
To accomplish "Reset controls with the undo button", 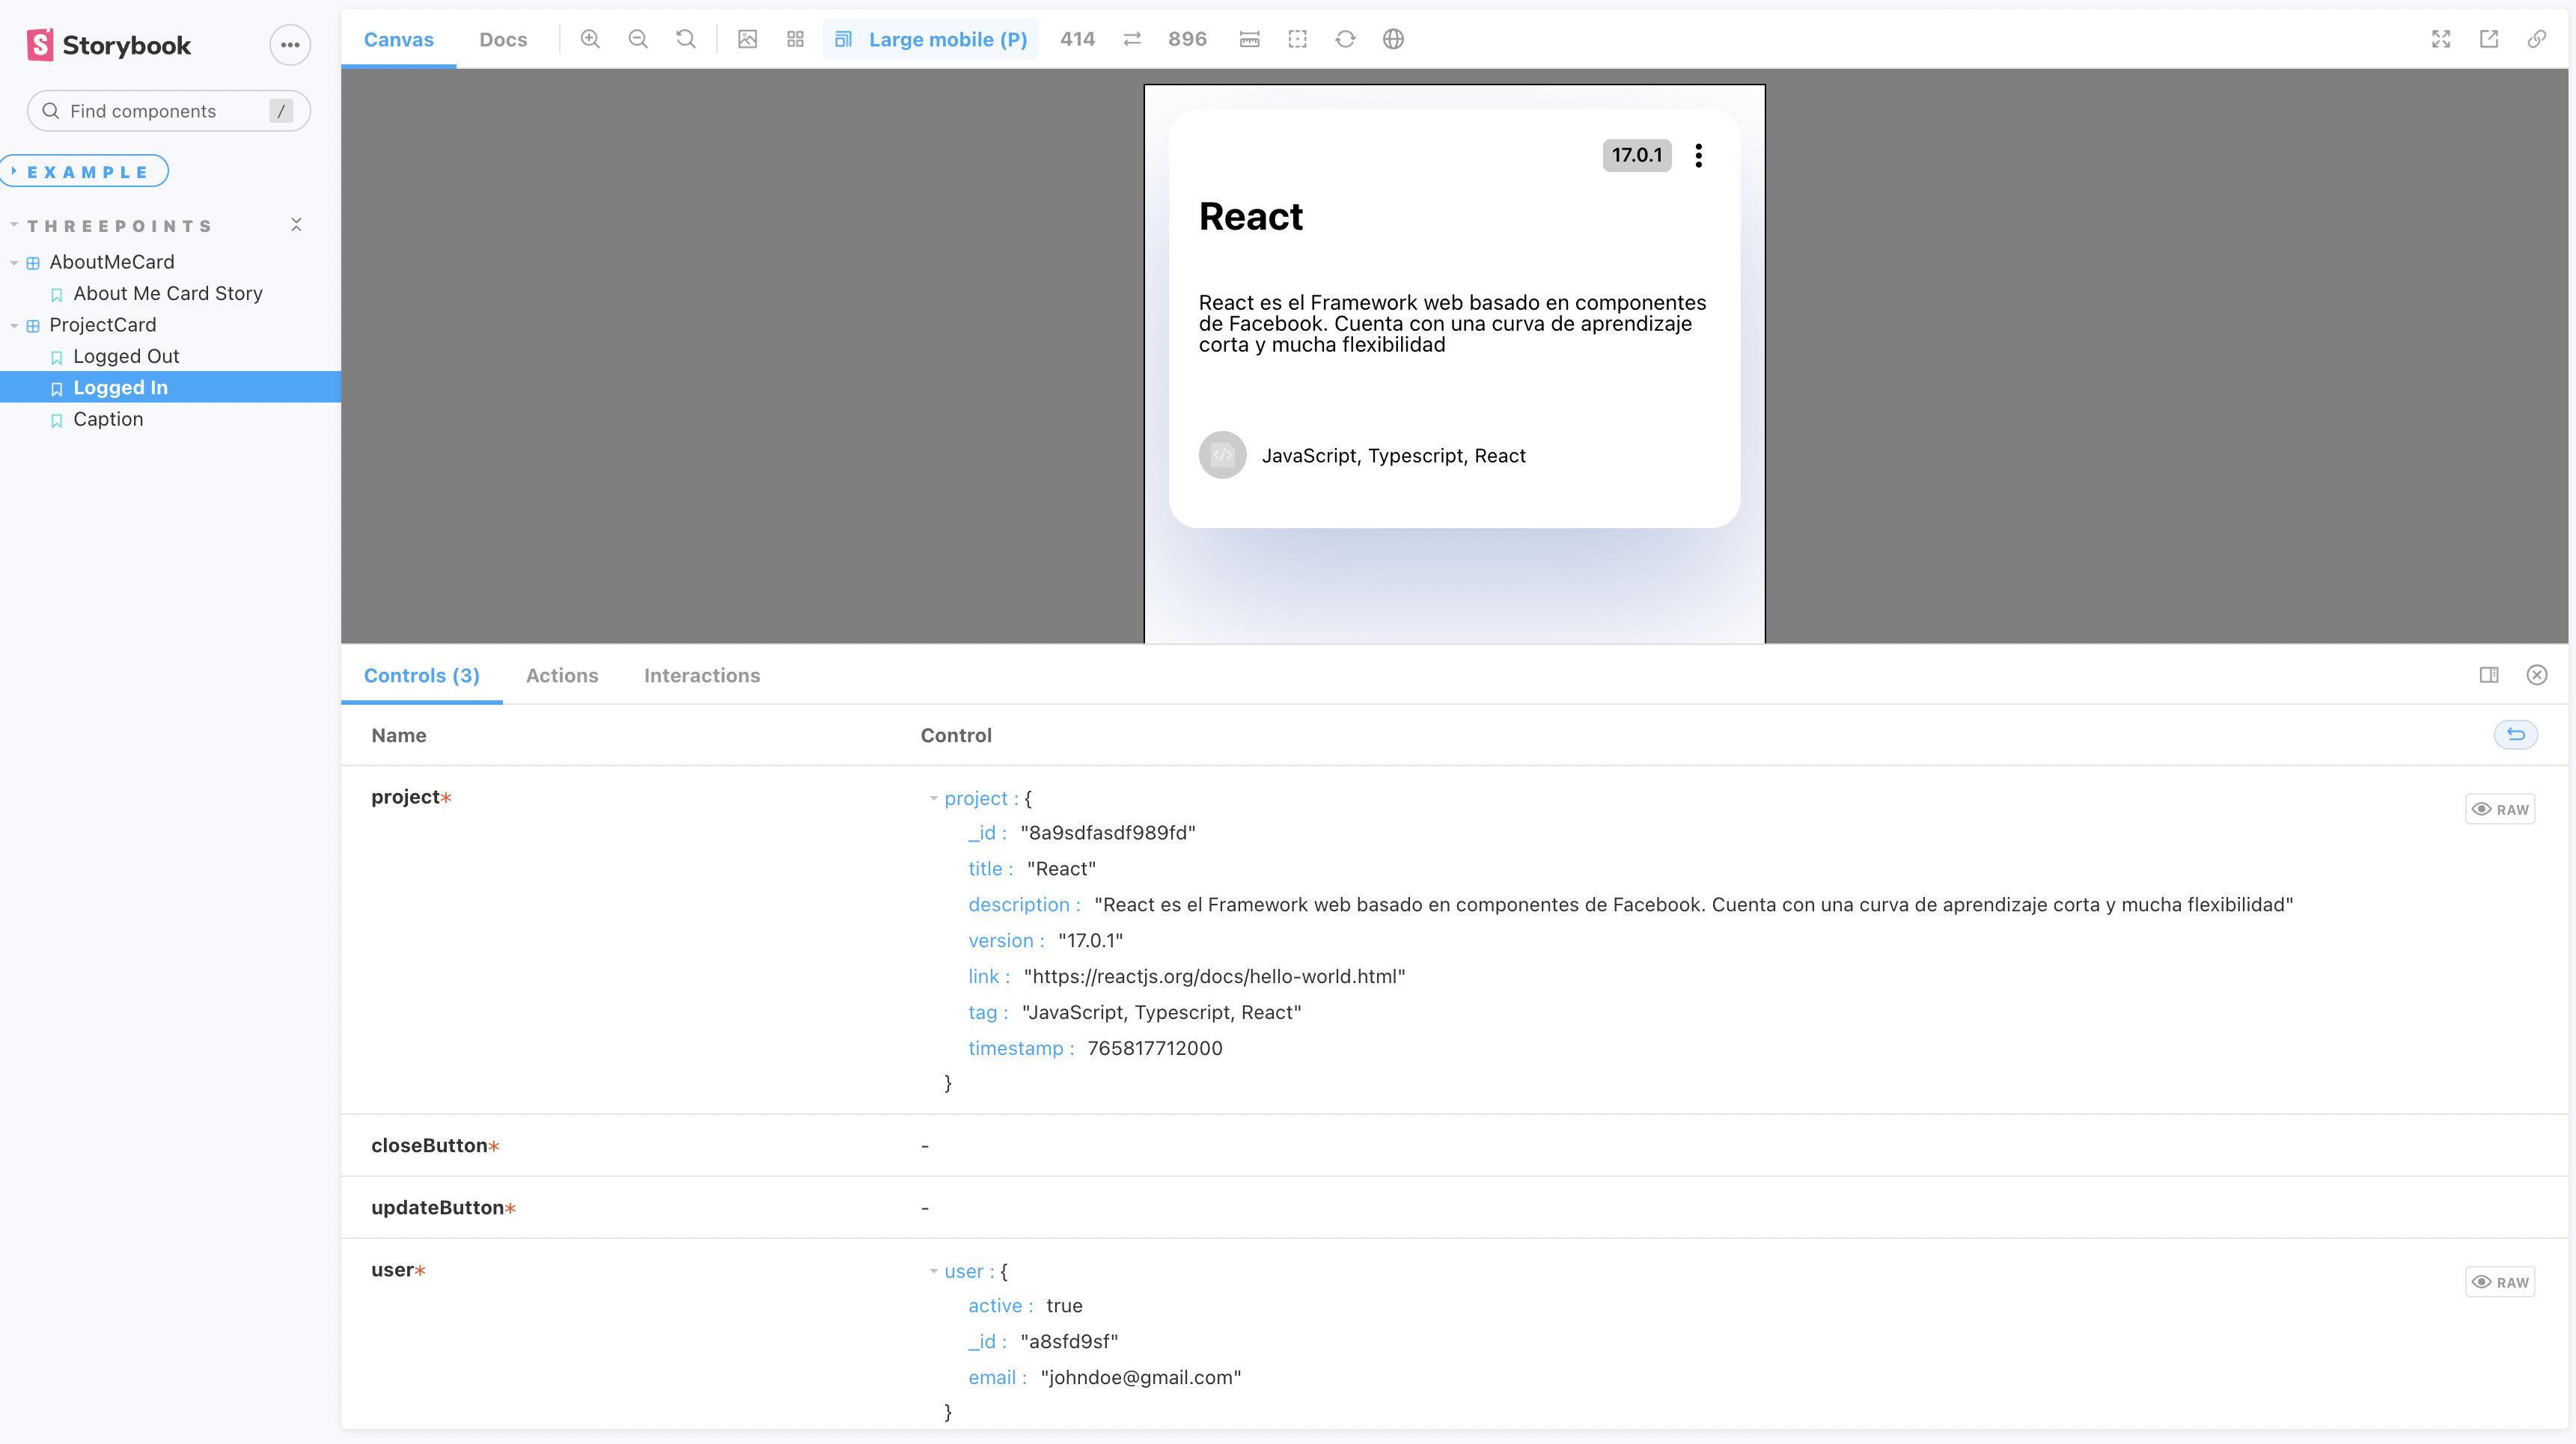I will [x=2516, y=735].
